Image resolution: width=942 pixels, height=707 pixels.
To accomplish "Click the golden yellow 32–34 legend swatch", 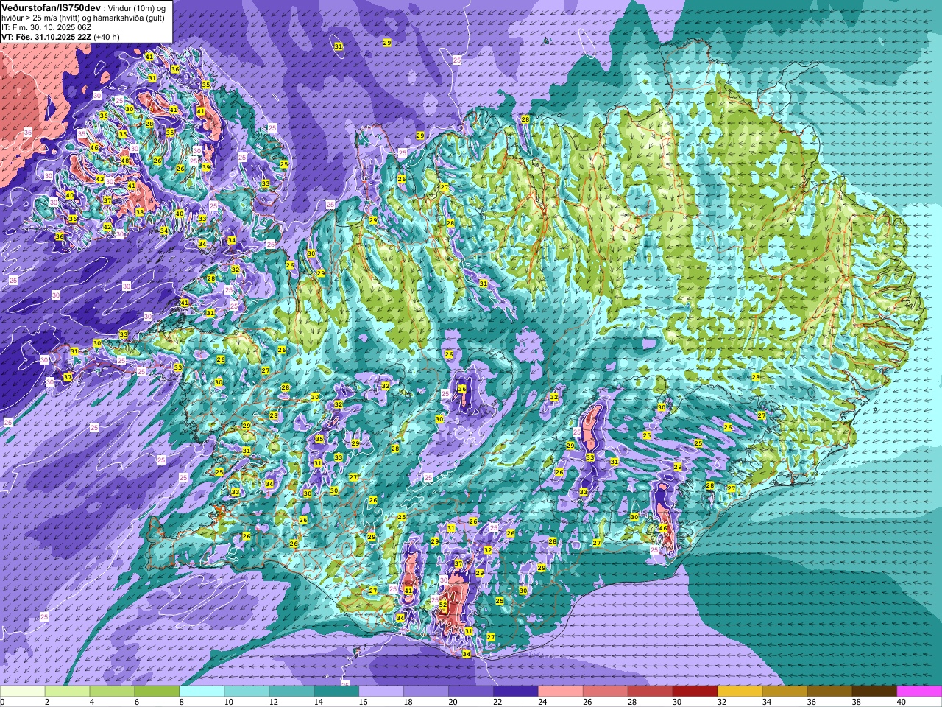I will click(741, 692).
